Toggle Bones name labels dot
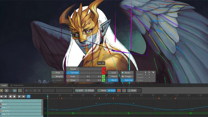The width and height of the screenshot is (208, 117). pyautogui.click(x=153, y=75)
